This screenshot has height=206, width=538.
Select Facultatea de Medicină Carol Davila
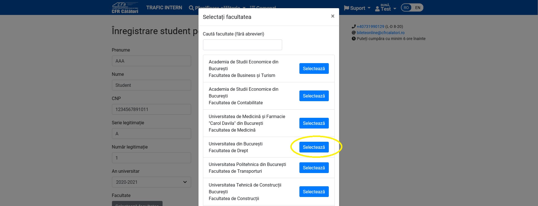[x=314, y=123]
